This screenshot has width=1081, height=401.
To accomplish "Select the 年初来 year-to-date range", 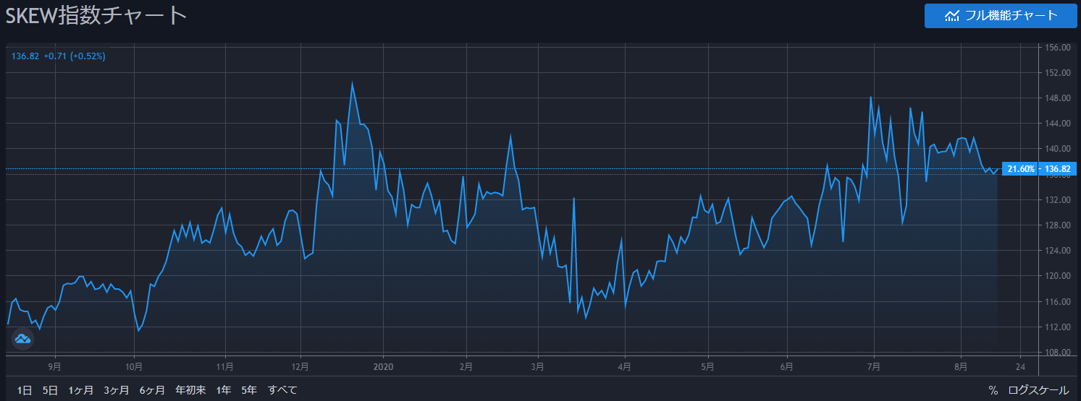I will click(190, 390).
